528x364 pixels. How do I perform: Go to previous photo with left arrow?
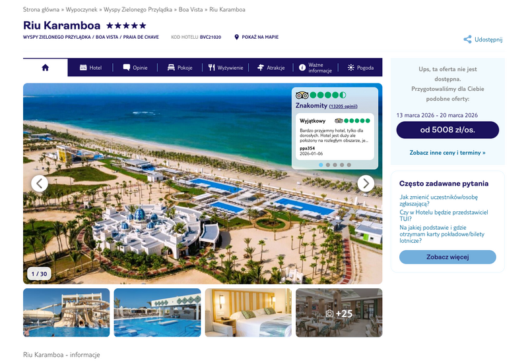pos(40,184)
